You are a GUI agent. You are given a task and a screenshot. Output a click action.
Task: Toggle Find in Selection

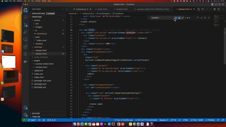[205, 18]
